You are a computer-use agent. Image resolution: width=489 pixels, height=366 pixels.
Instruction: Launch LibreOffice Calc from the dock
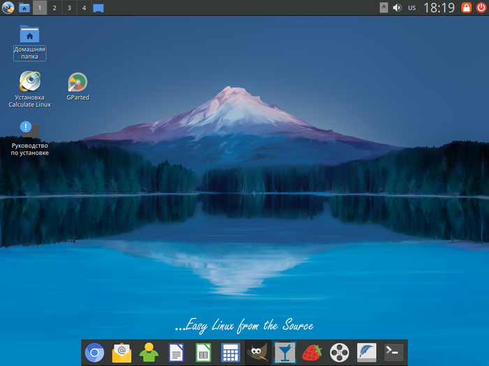pos(203,353)
